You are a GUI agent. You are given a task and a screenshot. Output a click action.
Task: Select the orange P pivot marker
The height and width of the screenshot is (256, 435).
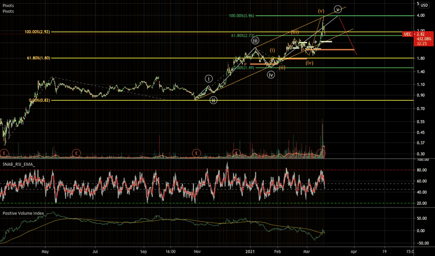tap(246, 65)
